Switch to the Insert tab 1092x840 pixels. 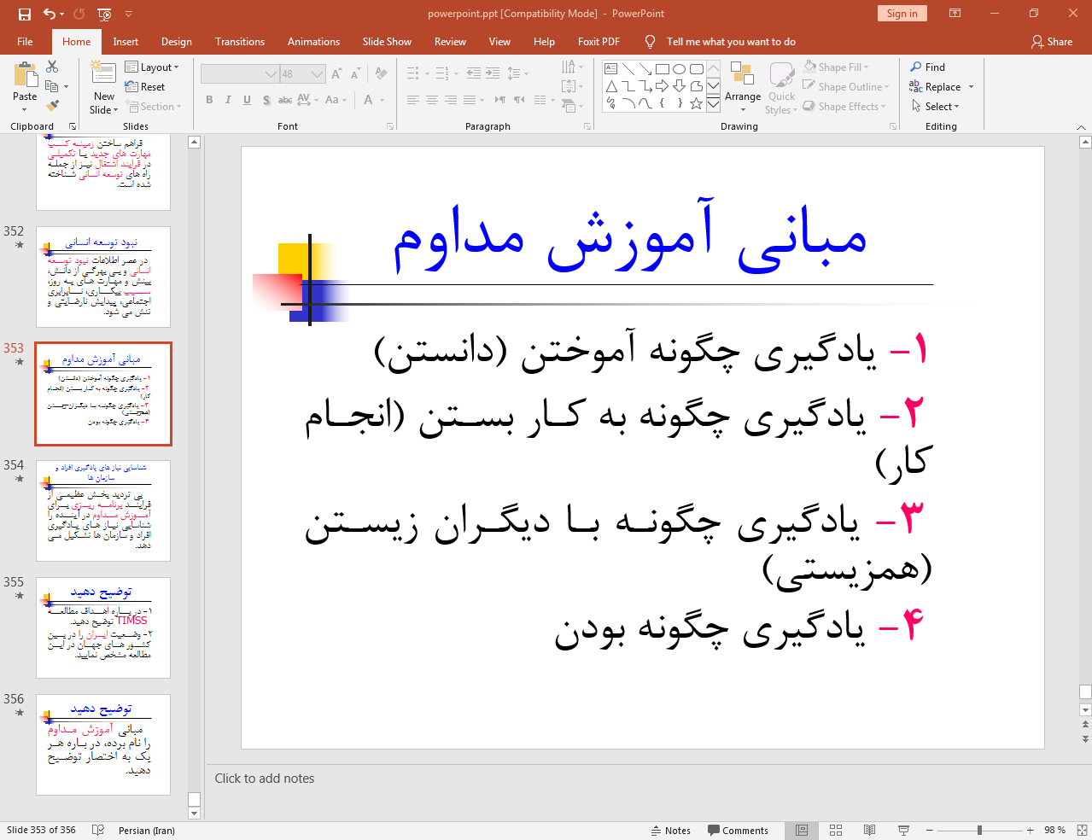click(x=126, y=41)
